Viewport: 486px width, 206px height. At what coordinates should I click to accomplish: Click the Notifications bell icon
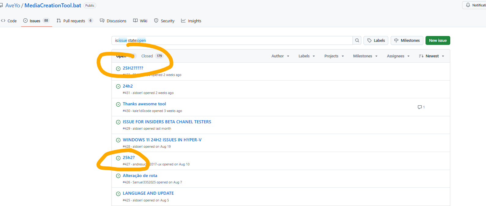pyautogui.click(x=468, y=5)
